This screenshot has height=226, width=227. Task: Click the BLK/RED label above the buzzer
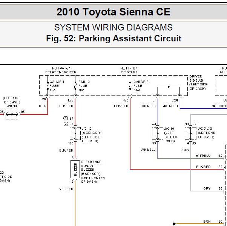coord(66,150)
